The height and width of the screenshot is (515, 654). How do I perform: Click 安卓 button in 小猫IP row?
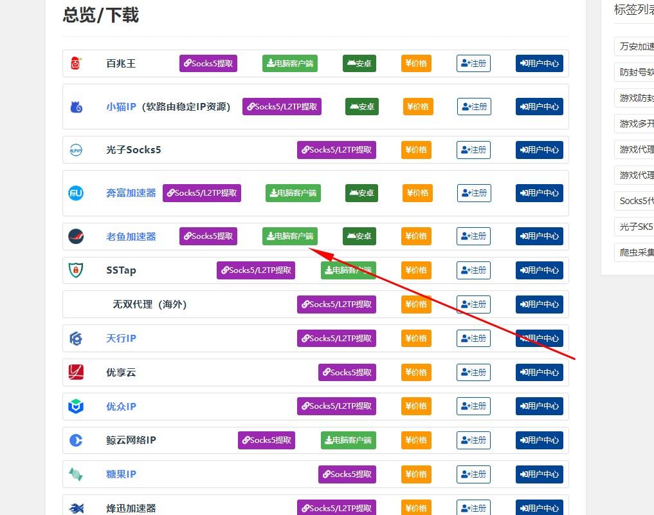pos(362,106)
